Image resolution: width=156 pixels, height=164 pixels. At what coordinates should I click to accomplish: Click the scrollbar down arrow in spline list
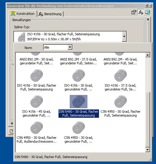[x=147, y=150]
